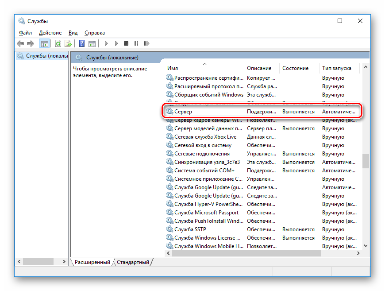This screenshot has width=385, height=291.
Task: Switch to the Расширенный tab
Action: coord(92,262)
